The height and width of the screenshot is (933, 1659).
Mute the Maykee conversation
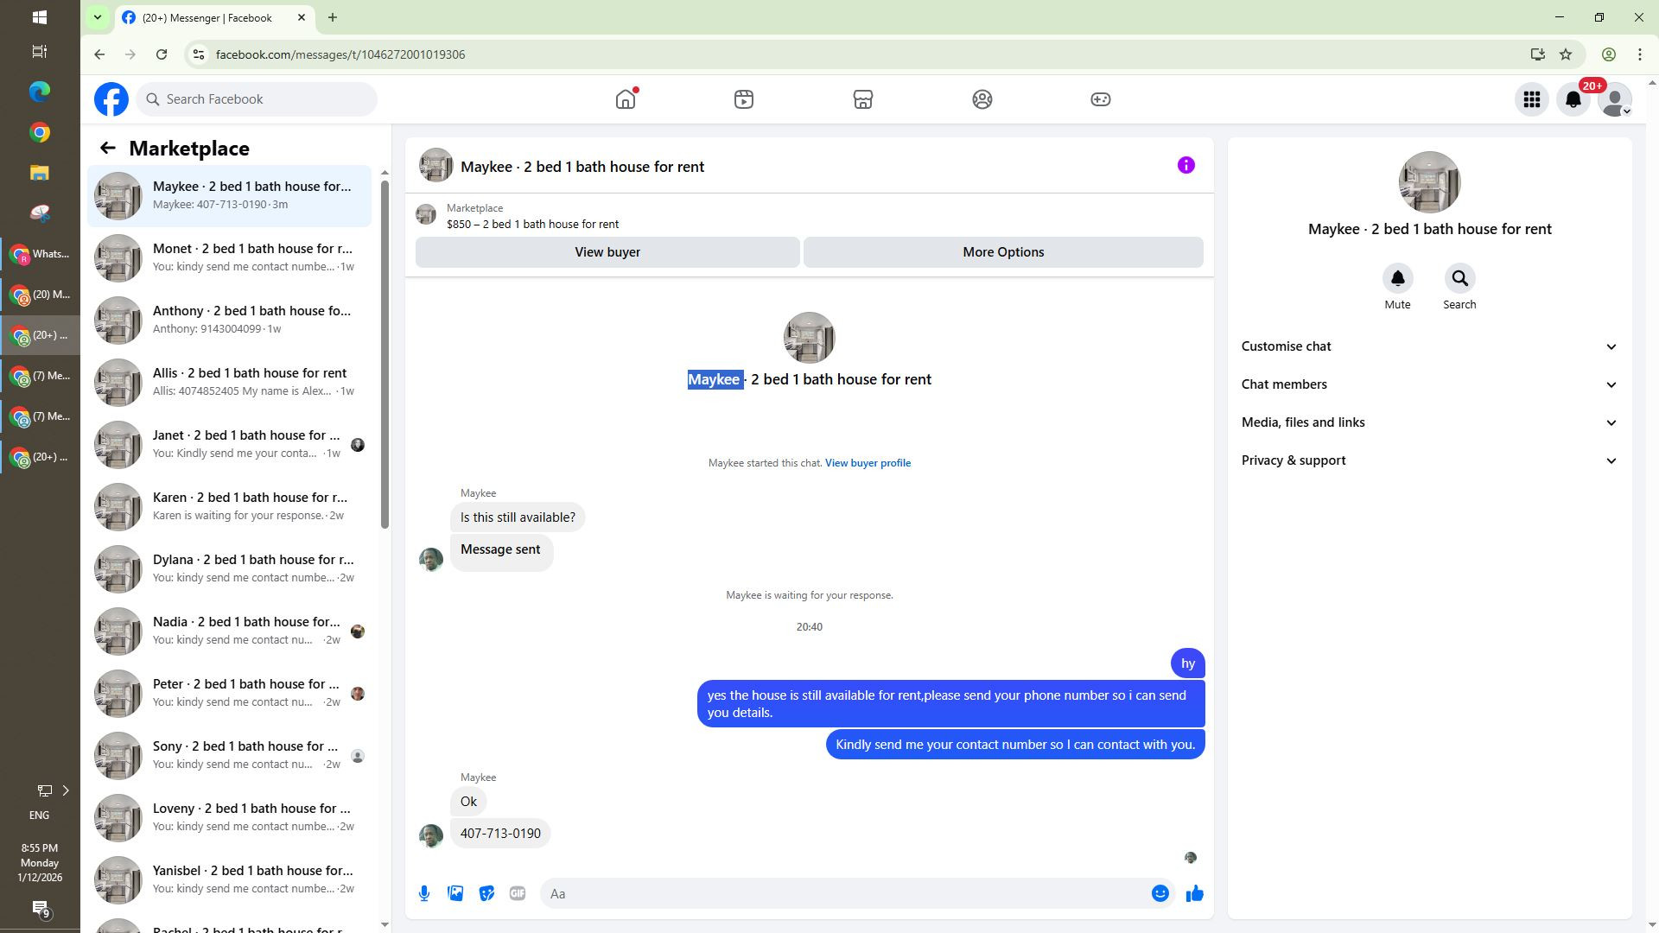(1397, 279)
